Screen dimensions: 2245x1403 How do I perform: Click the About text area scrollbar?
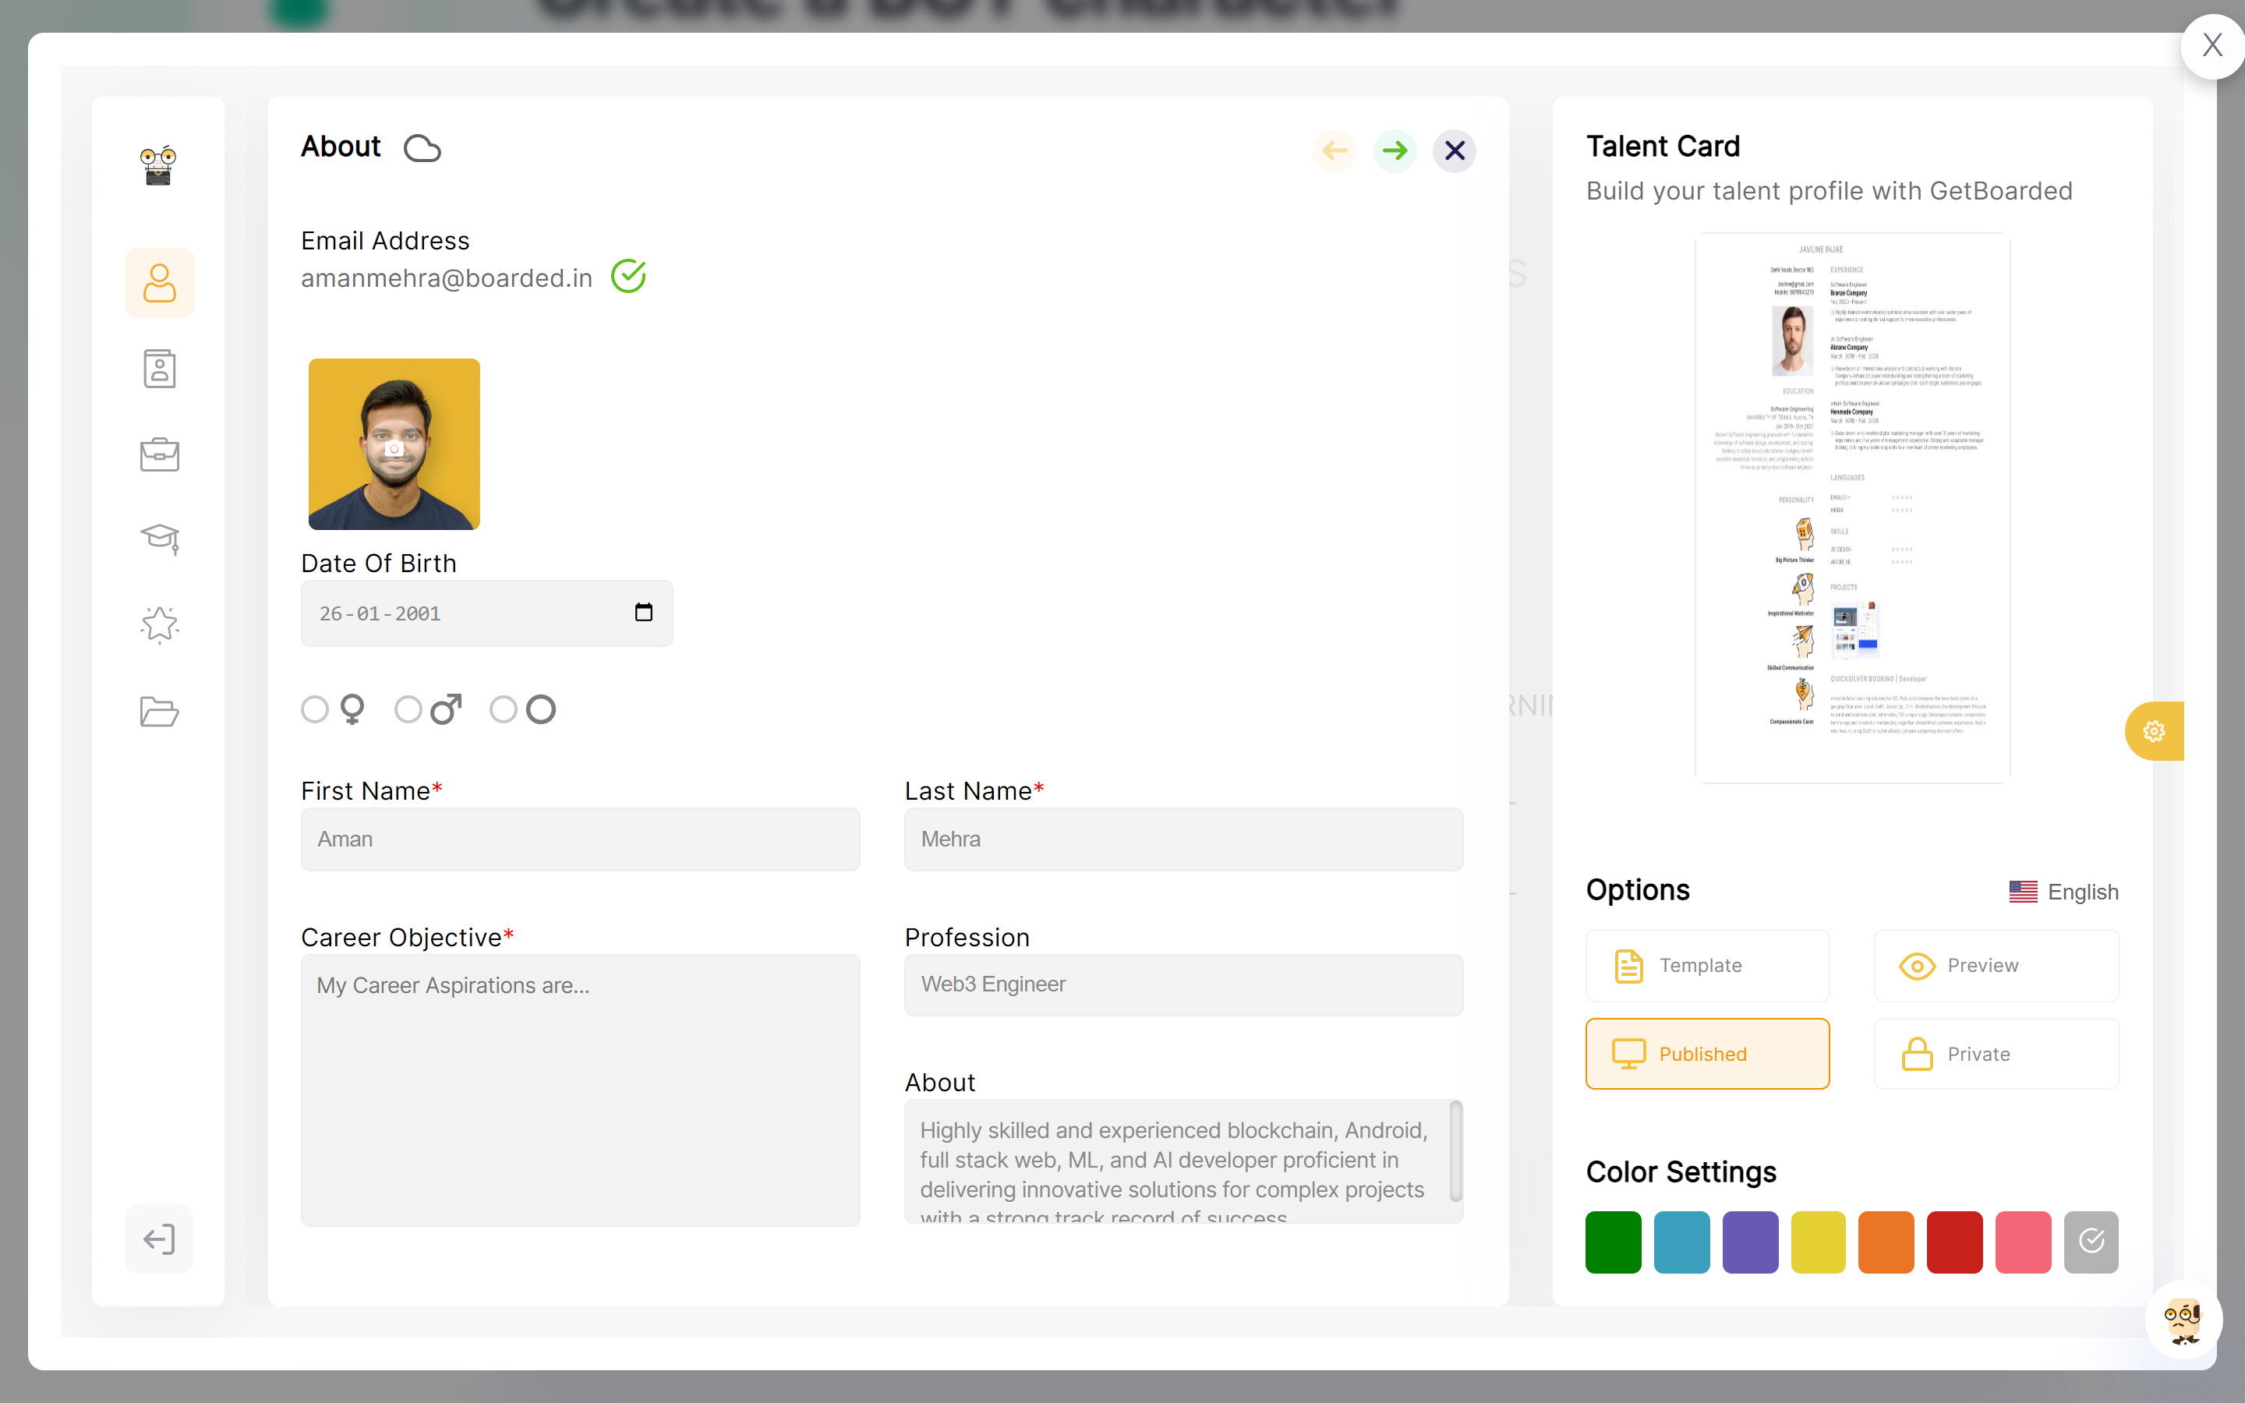pos(1455,1150)
